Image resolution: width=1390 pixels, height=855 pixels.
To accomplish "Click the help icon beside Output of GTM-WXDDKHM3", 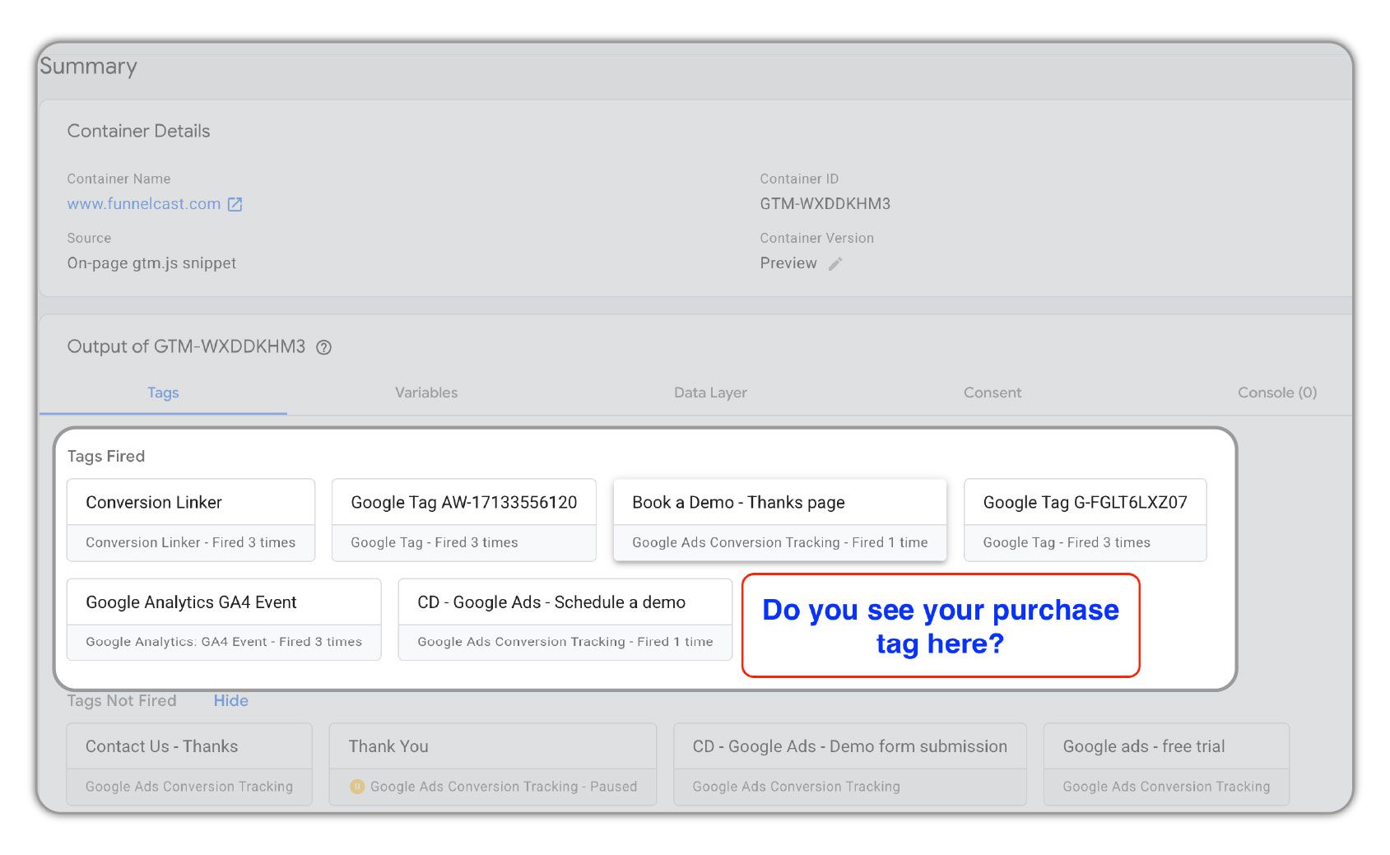I will 324,347.
